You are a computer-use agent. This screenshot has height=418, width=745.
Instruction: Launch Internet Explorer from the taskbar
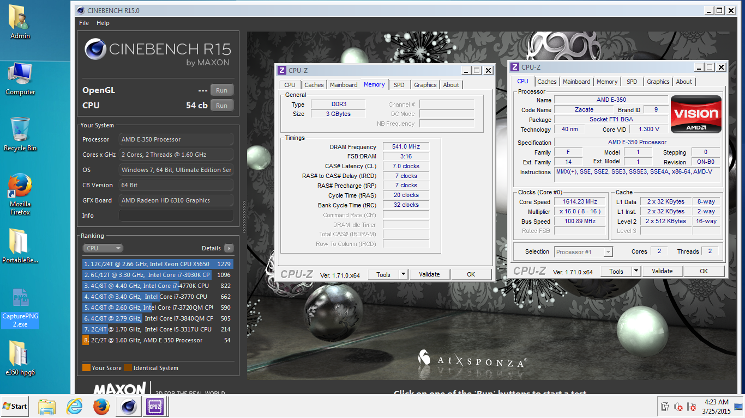[x=74, y=407]
